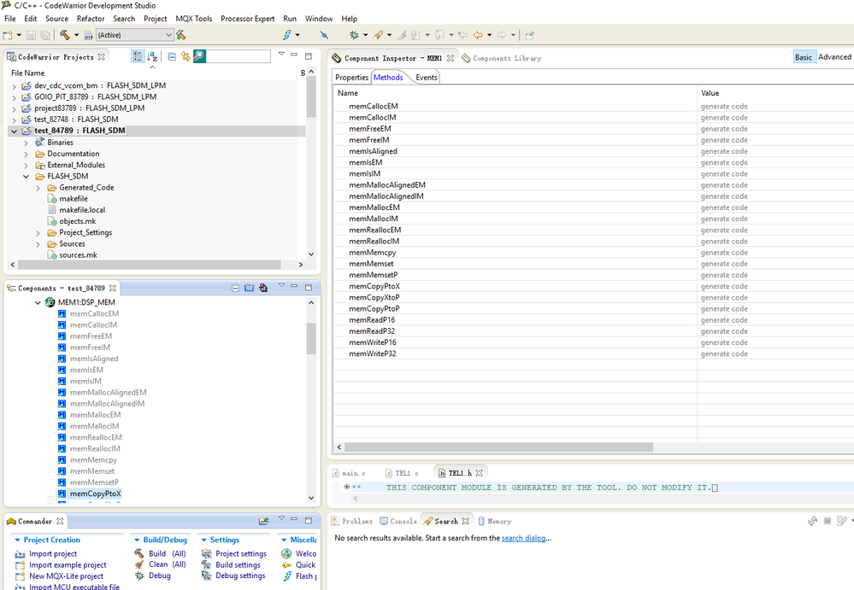
Task: Open the Console tab
Action: 398,521
